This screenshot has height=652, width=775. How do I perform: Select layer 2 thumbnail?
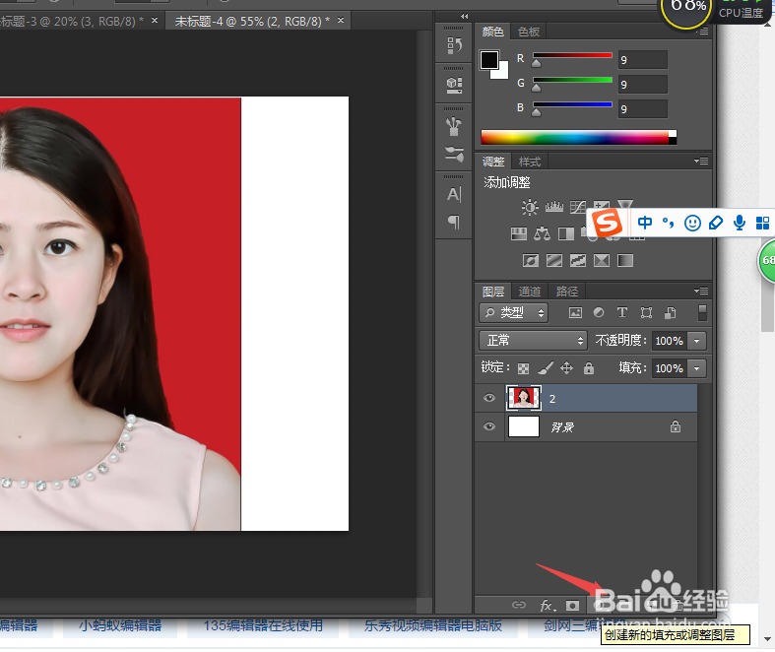[524, 398]
